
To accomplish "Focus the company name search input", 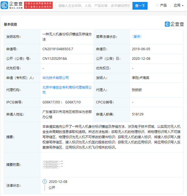I will point(94,6).
